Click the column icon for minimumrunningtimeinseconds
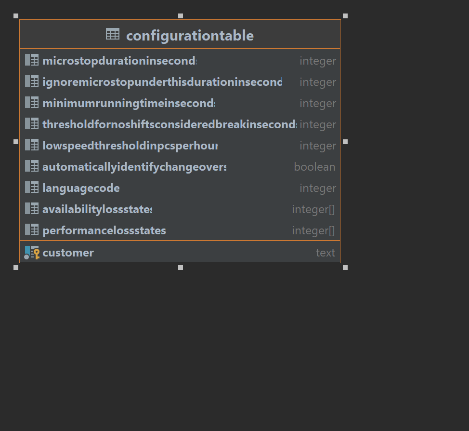 (31, 103)
